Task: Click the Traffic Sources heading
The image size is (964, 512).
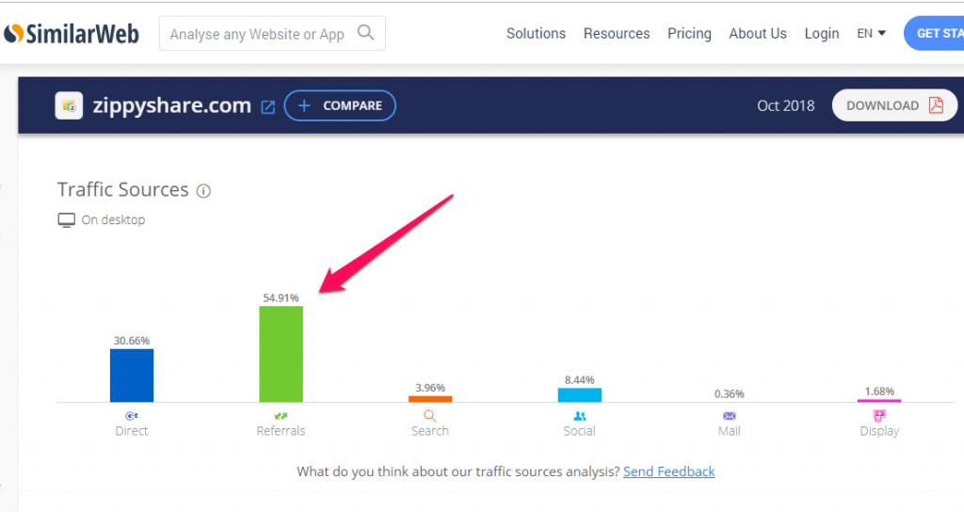Action: click(x=123, y=190)
